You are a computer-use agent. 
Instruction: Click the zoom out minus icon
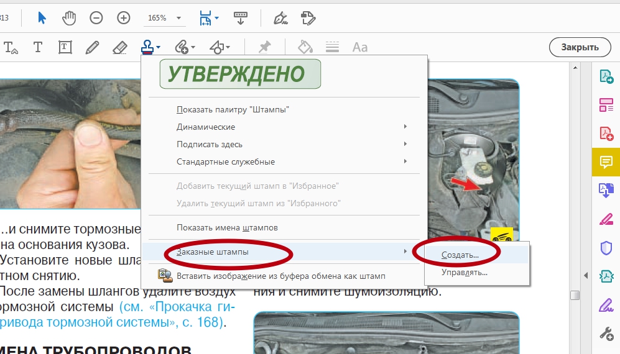pos(96,18)
